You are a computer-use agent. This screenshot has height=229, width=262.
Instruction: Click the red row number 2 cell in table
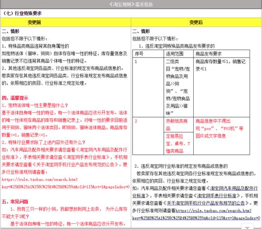point(148,136)
